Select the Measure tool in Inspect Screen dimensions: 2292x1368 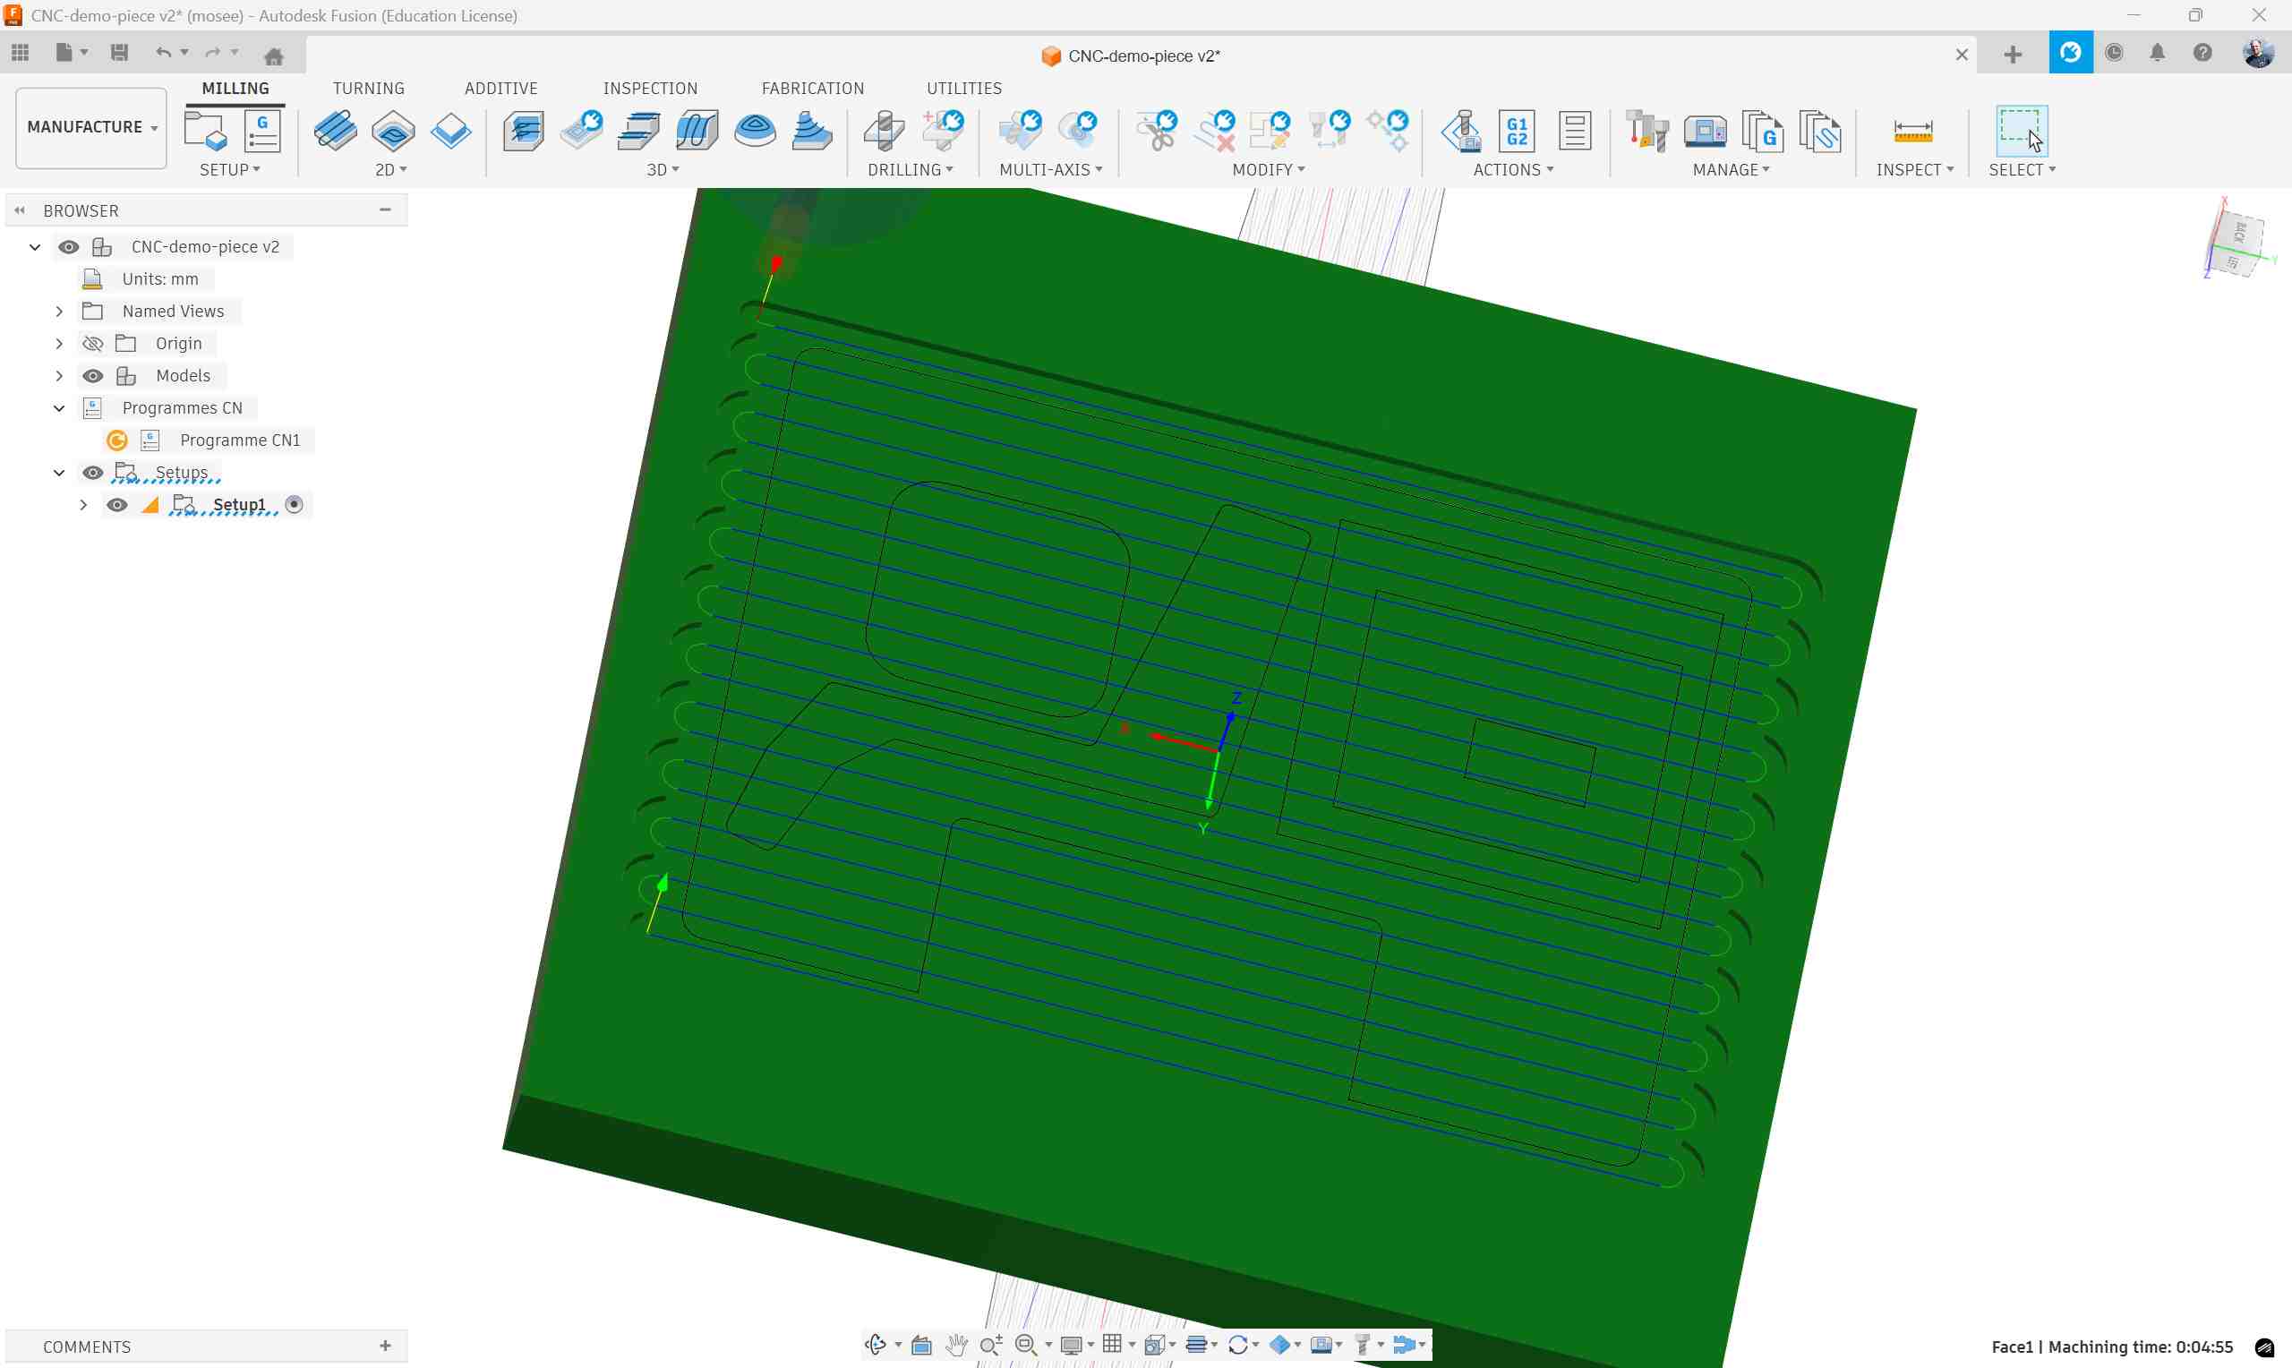[1912, 131]
